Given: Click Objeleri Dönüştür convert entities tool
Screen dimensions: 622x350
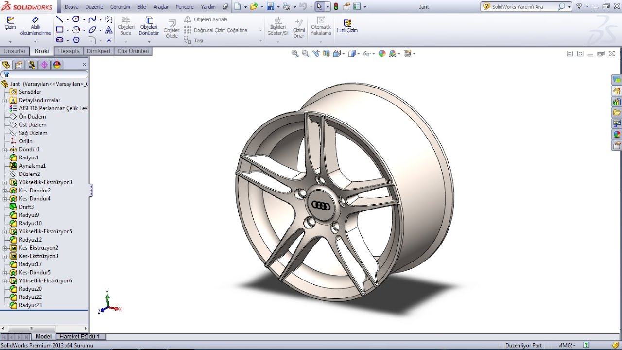Looking at the screenshot, I should (149, 26).
